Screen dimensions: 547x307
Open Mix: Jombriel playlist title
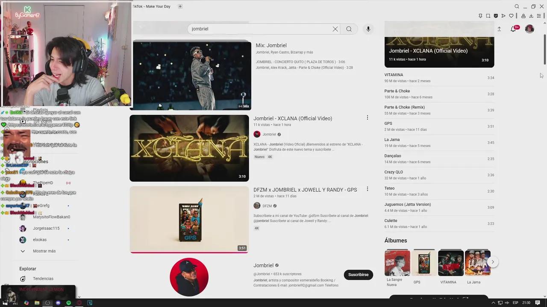(271, 45)
